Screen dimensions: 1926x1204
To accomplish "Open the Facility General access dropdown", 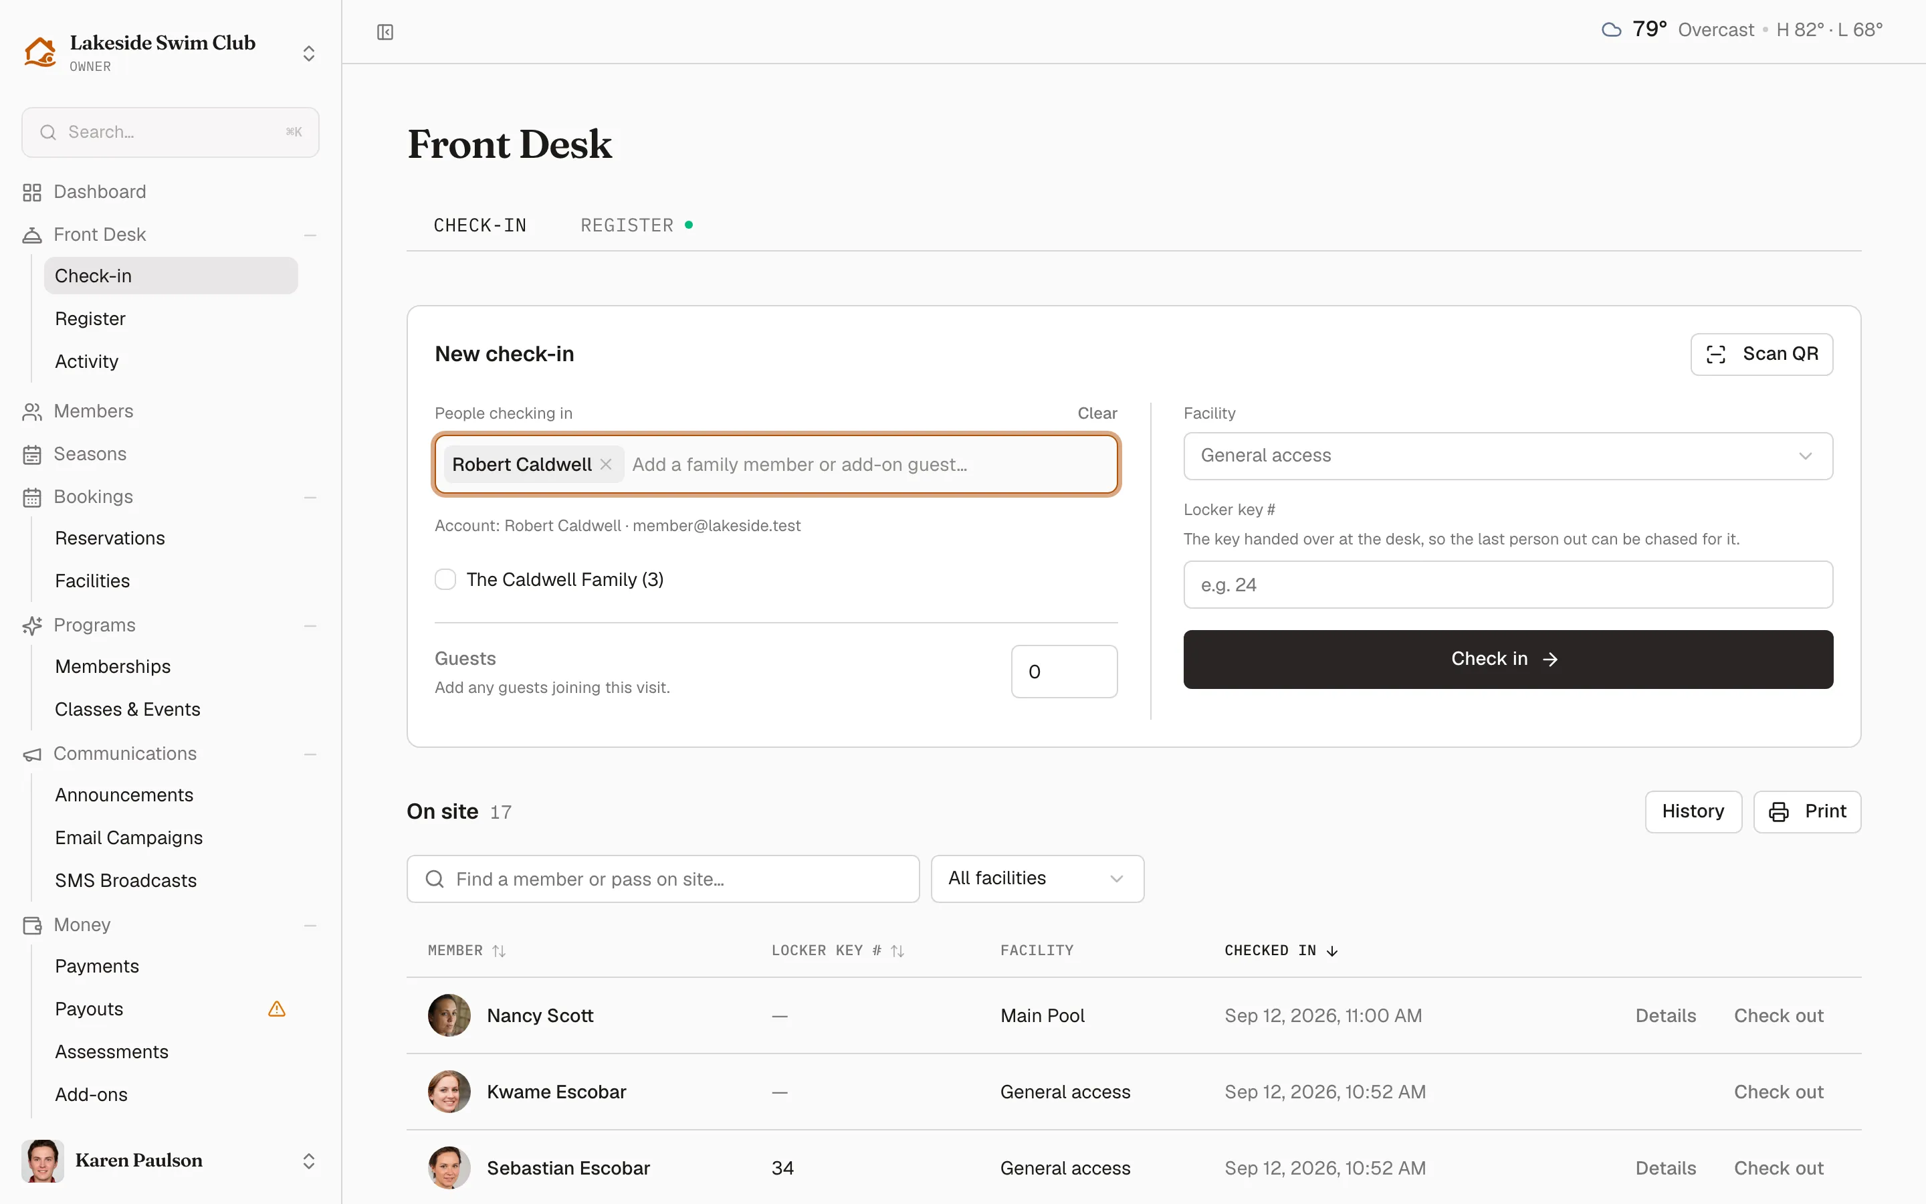I will click(x=1507, y=456).
